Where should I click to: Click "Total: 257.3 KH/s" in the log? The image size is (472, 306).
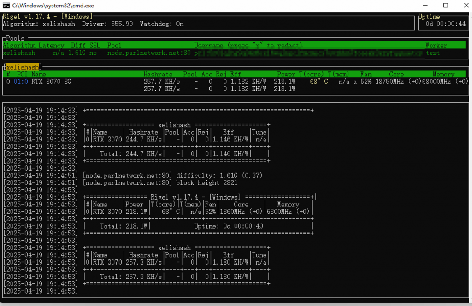tap(130, 277)
